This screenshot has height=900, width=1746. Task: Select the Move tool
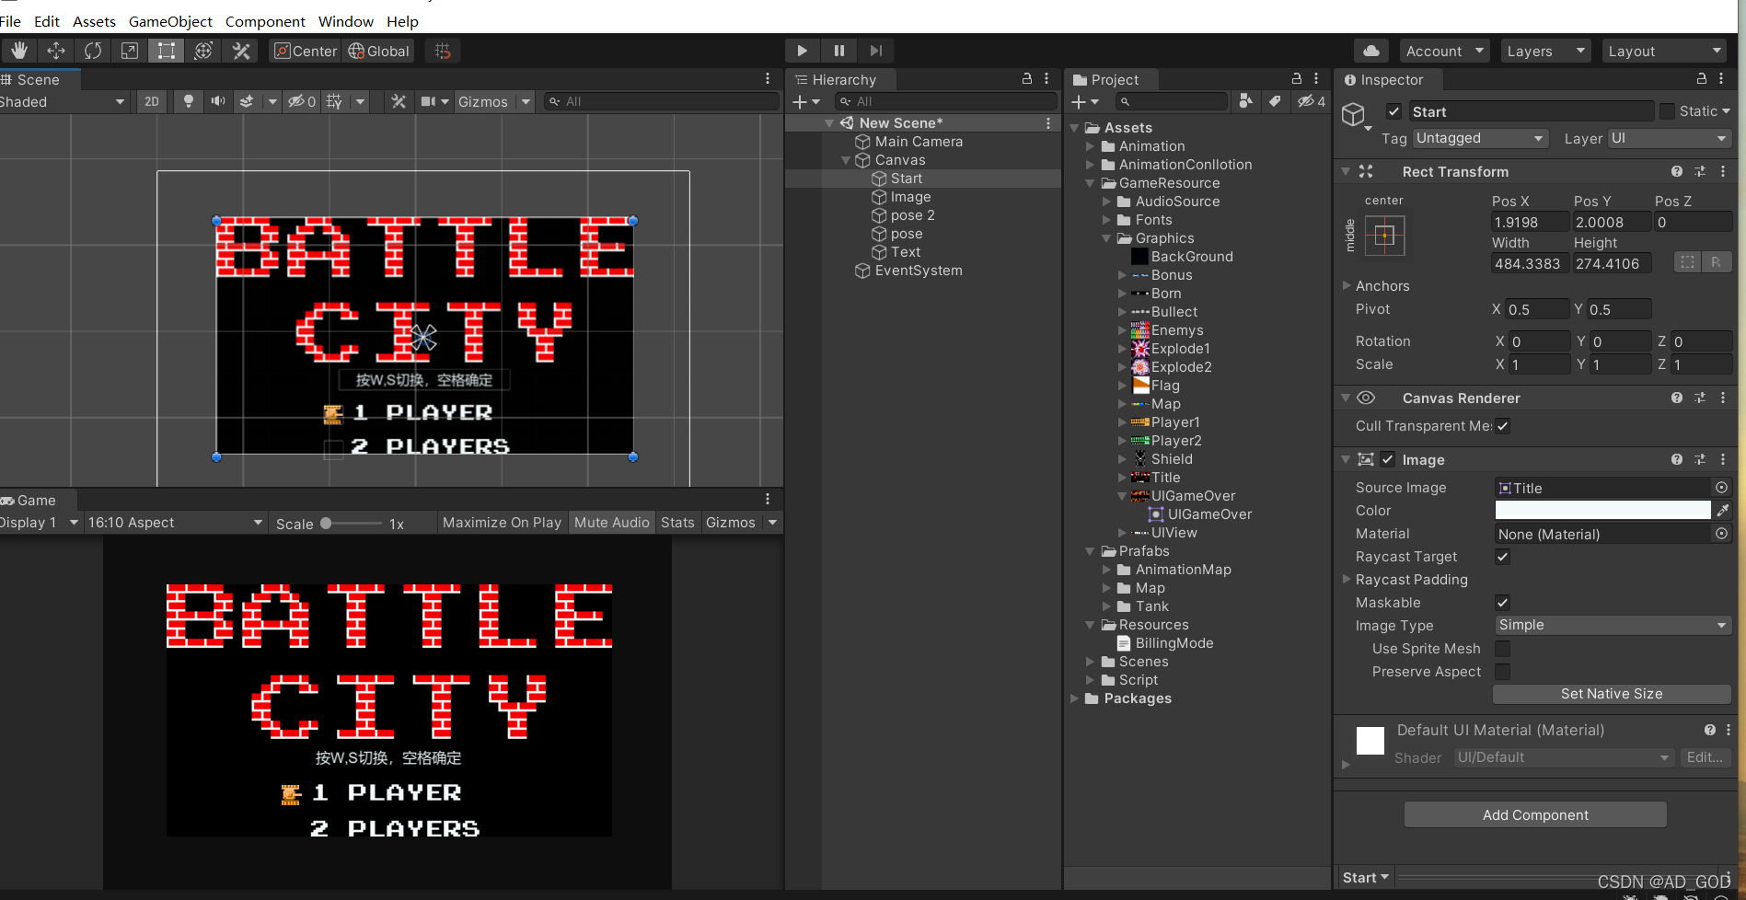click(x=56, y=51)
